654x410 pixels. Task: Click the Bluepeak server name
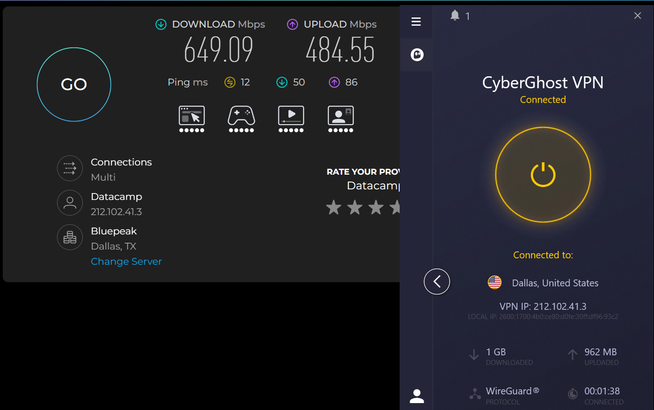point(114,231)
